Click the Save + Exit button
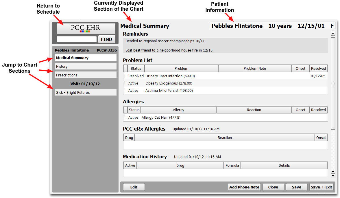The image size is (340, 198). coord(321,187)
